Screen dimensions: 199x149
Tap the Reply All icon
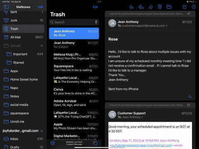pyautogui.click(x=141, y=7)
